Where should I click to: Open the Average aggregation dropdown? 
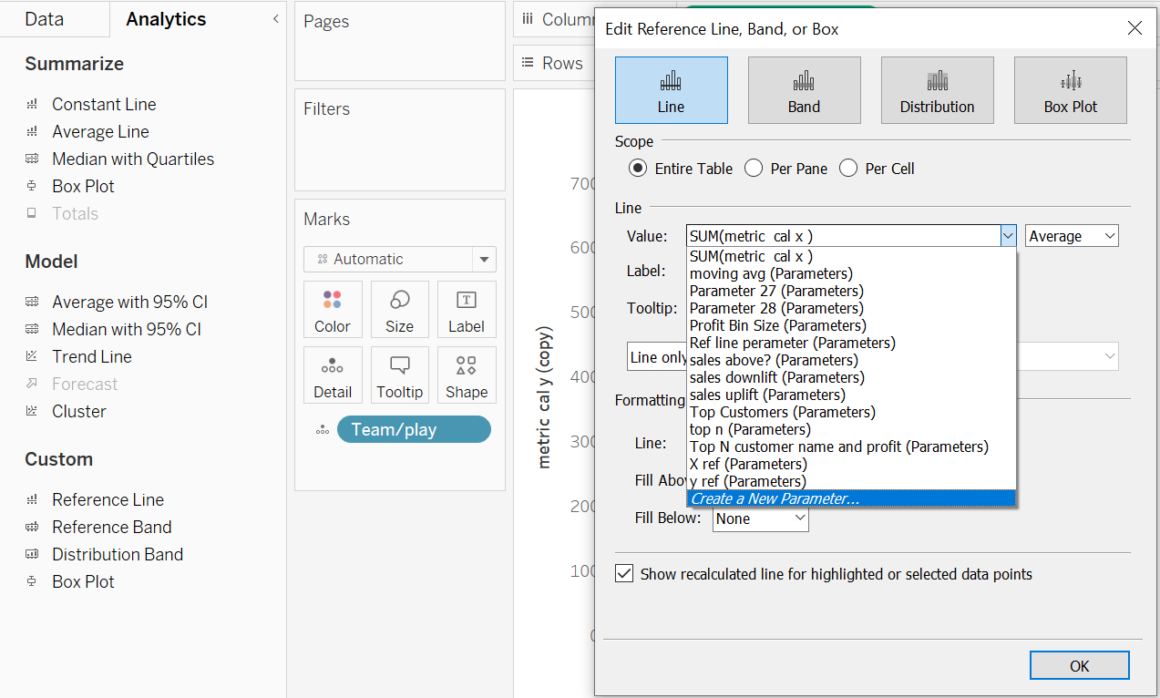coord(1072,236)
